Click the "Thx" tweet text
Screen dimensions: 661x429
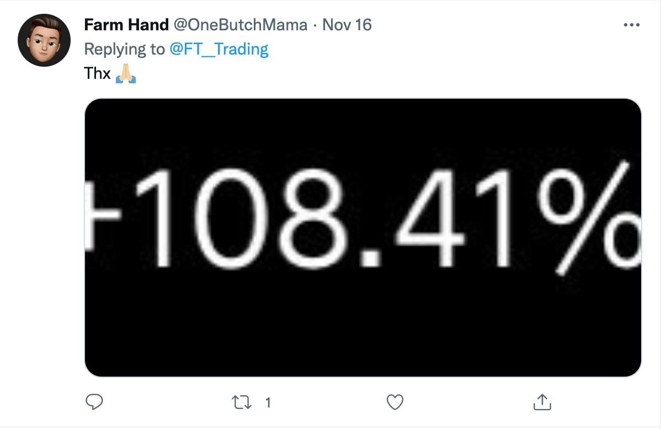click(x=98, y=73)
